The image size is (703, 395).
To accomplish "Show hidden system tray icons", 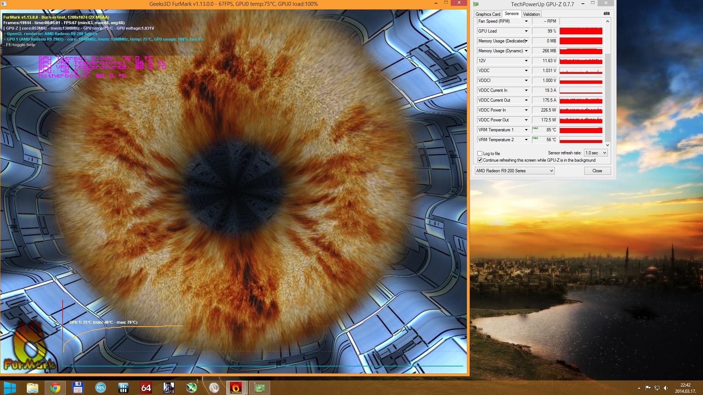I will coord(639,388).
